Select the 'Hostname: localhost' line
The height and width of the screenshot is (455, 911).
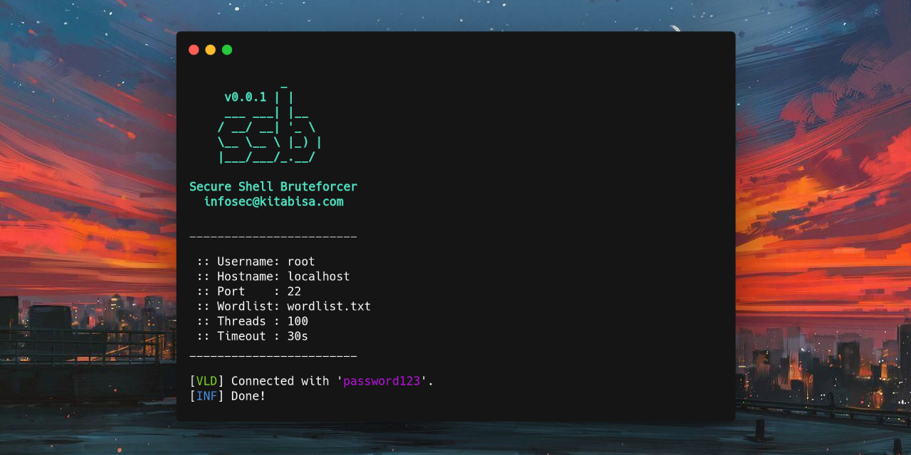click(x=273, y=277)
